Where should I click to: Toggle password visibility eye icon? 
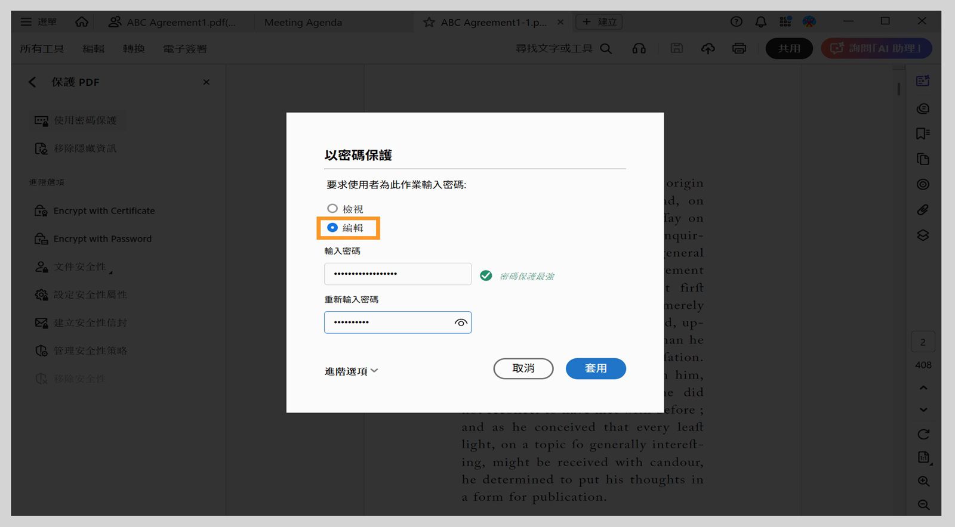[x=461, y=323]
